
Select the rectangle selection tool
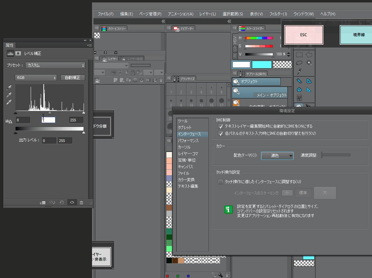click(x=299, y=55)
